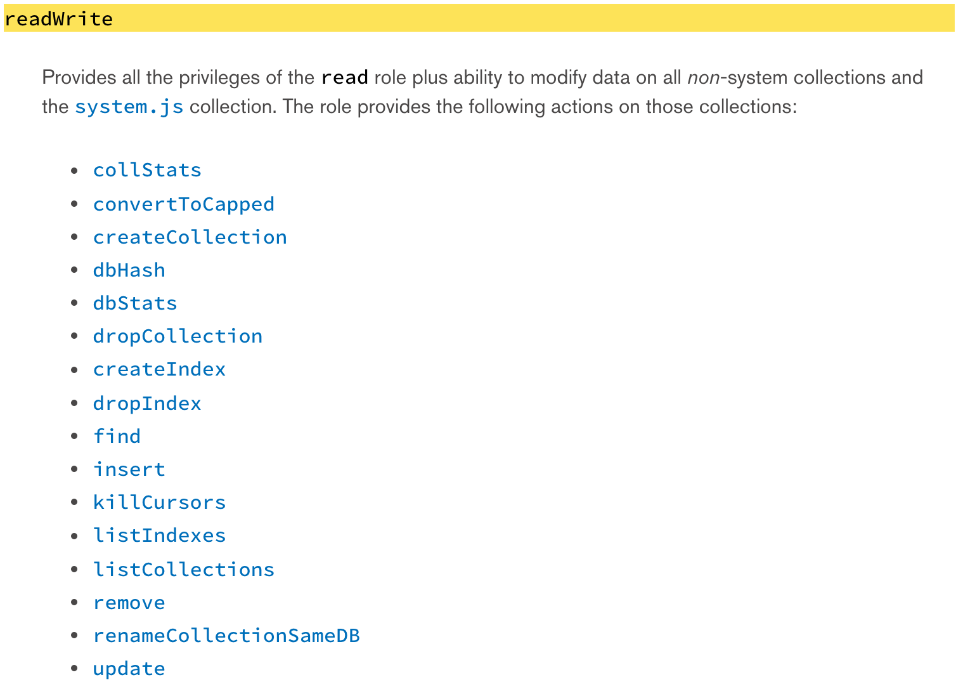Click the dbHash action link
The image size is (956, 689).
(x=129, y=270)
